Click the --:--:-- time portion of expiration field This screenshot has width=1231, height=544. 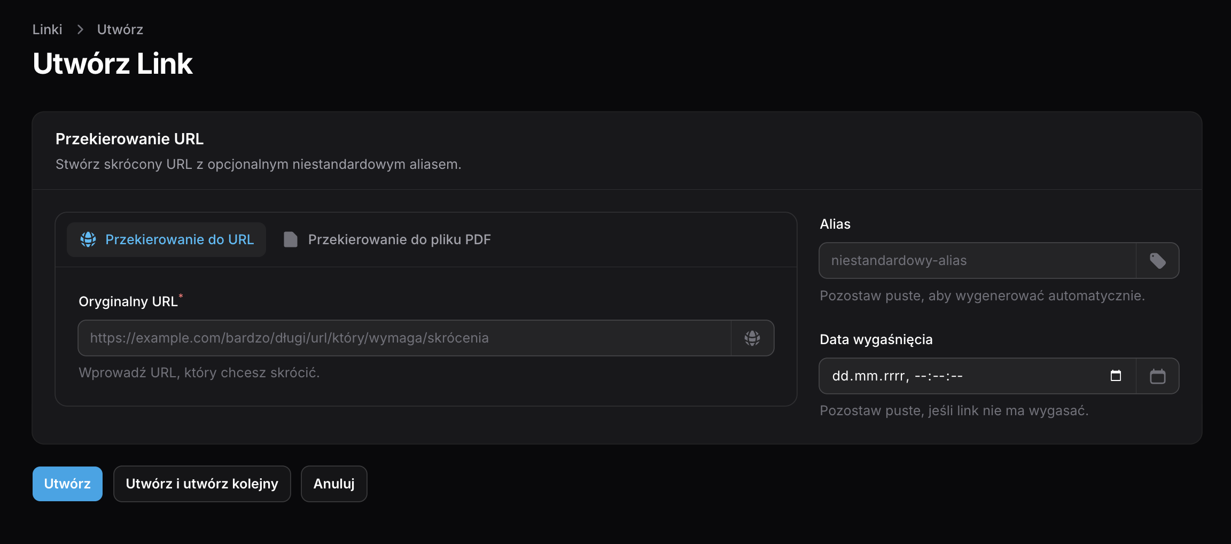pos(938,376)
